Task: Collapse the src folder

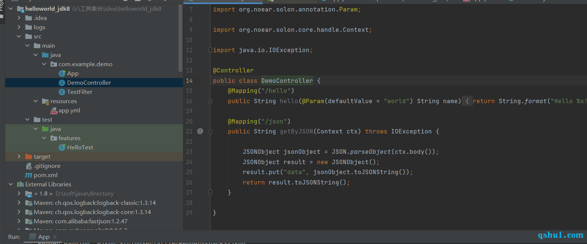Action: 19,36
